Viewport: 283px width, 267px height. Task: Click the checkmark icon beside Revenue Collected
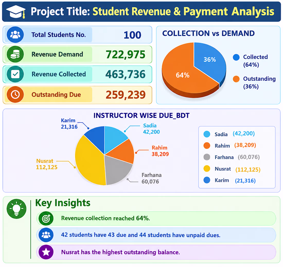click(15, 74)
